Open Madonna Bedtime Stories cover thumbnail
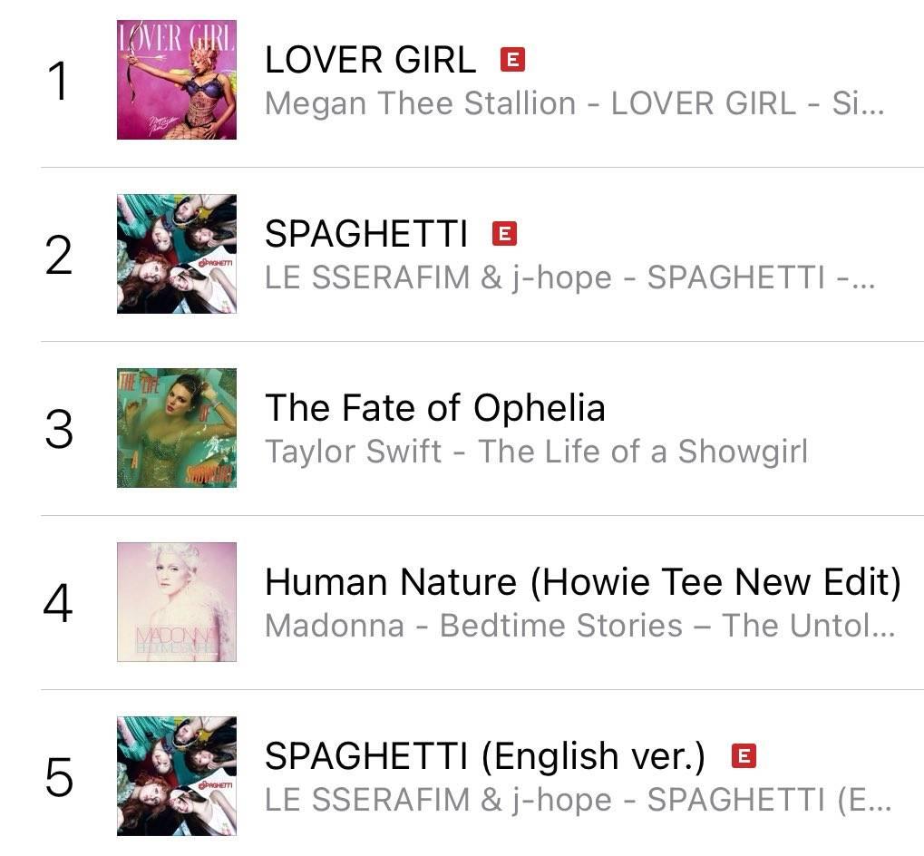Image resolution: width=924 pixels, height=856 pixels. (x=177, y=602)
